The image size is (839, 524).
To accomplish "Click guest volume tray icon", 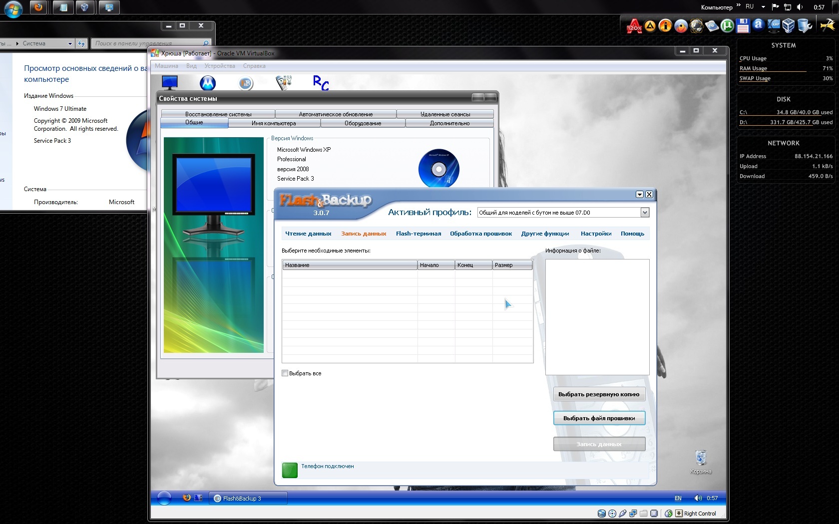I will (698, 498).
